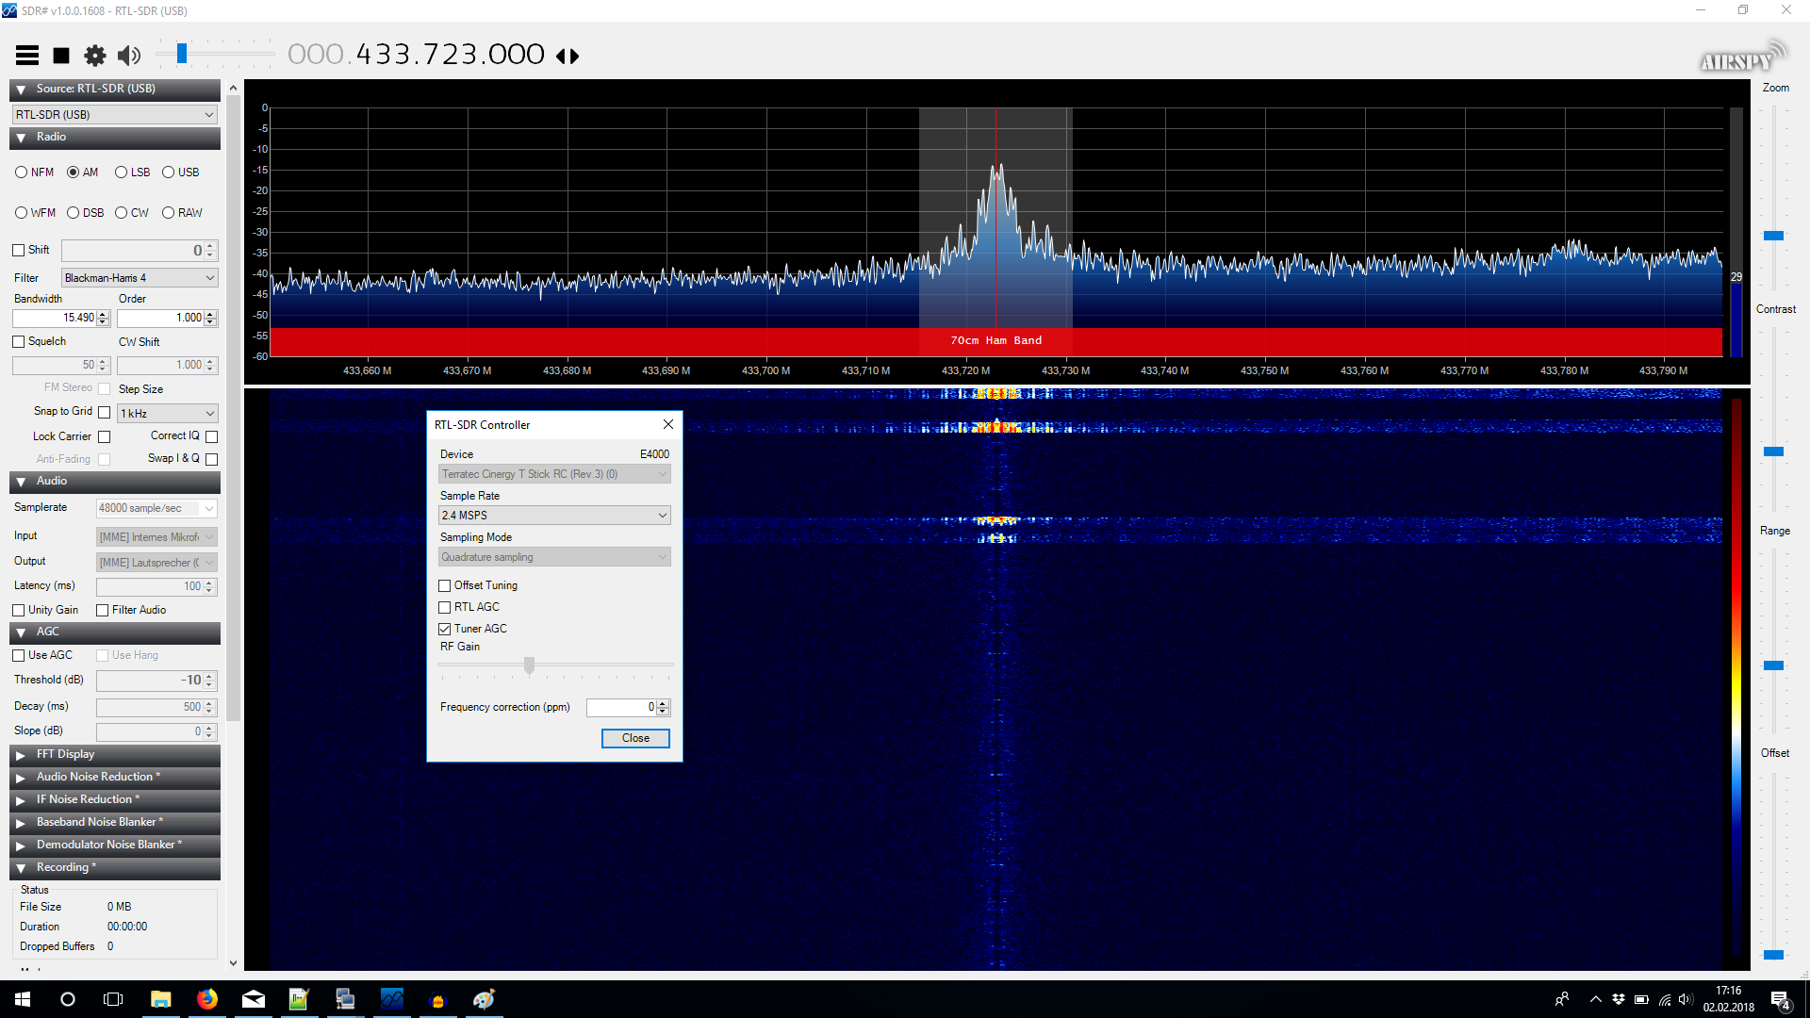Click the Zoom slider handle

point(1774,236)
